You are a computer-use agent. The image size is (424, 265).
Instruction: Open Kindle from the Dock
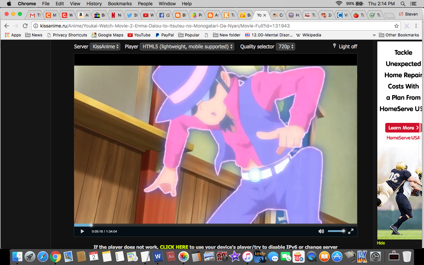click(x=260, y=256)
